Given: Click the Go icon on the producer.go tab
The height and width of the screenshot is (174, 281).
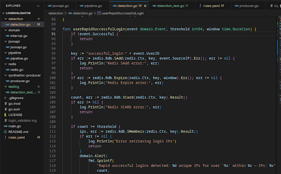Looking at the screenshot, I should [236, 6].
